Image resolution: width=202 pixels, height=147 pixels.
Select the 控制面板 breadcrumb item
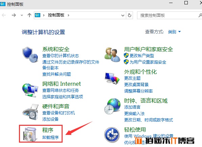56,15
